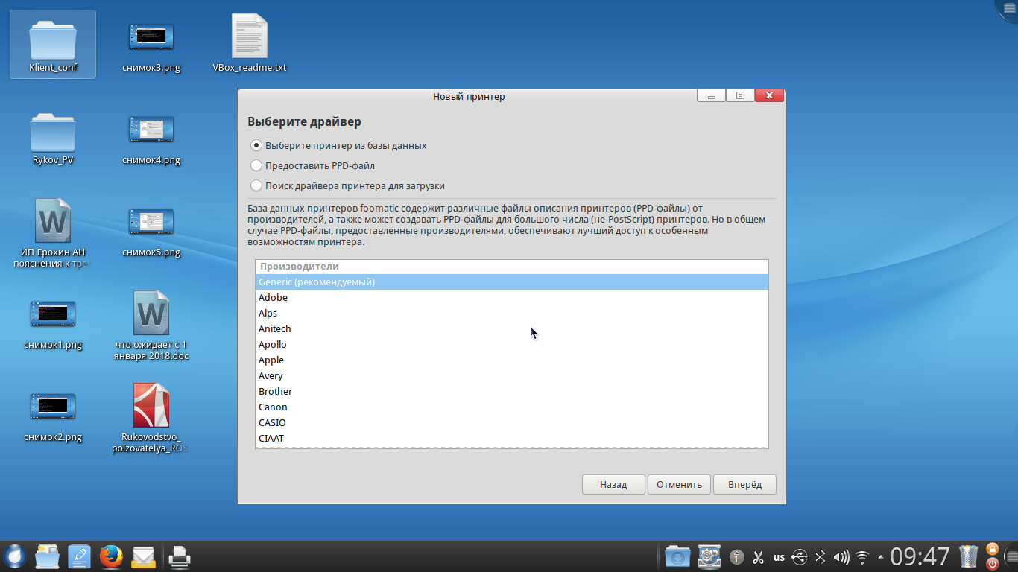
Task: Show notifications via the info tray icon
Action: click(737, 556)
